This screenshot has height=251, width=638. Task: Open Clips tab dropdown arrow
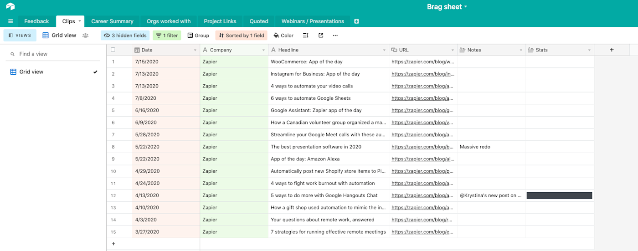(80, 21)
